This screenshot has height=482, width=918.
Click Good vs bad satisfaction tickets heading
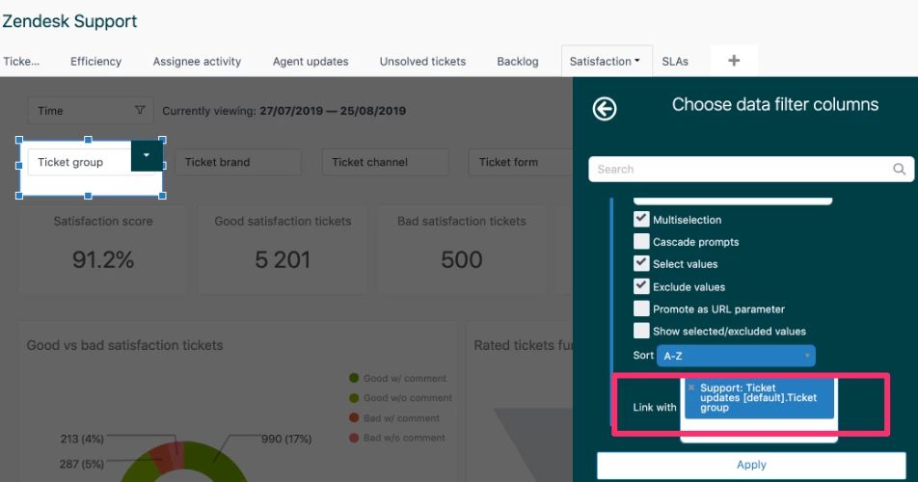pyautogui.click(x=124, y=345)
